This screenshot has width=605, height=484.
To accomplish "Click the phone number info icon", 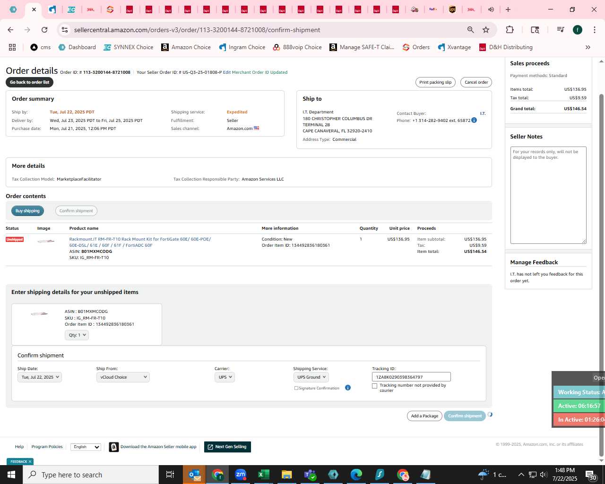I will coord(474,120).
